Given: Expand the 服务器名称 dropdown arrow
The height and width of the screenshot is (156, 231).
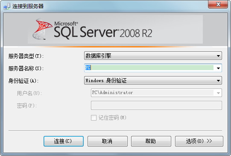Looking at the screenshot, I should (218, 68).
